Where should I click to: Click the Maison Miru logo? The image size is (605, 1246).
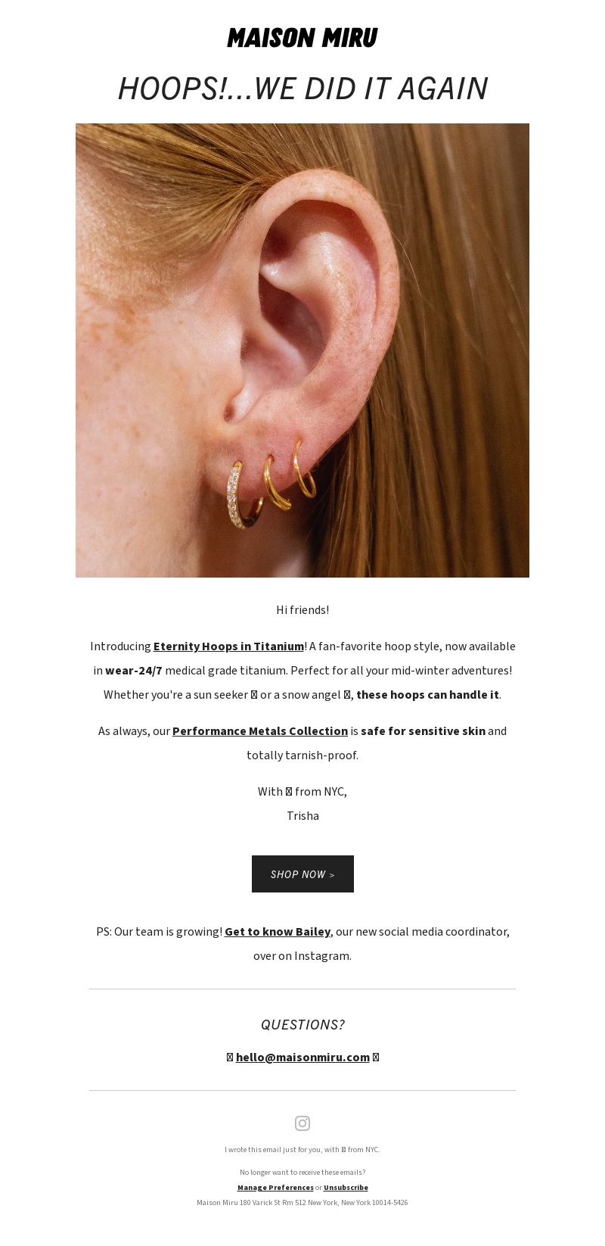point(302,38)
